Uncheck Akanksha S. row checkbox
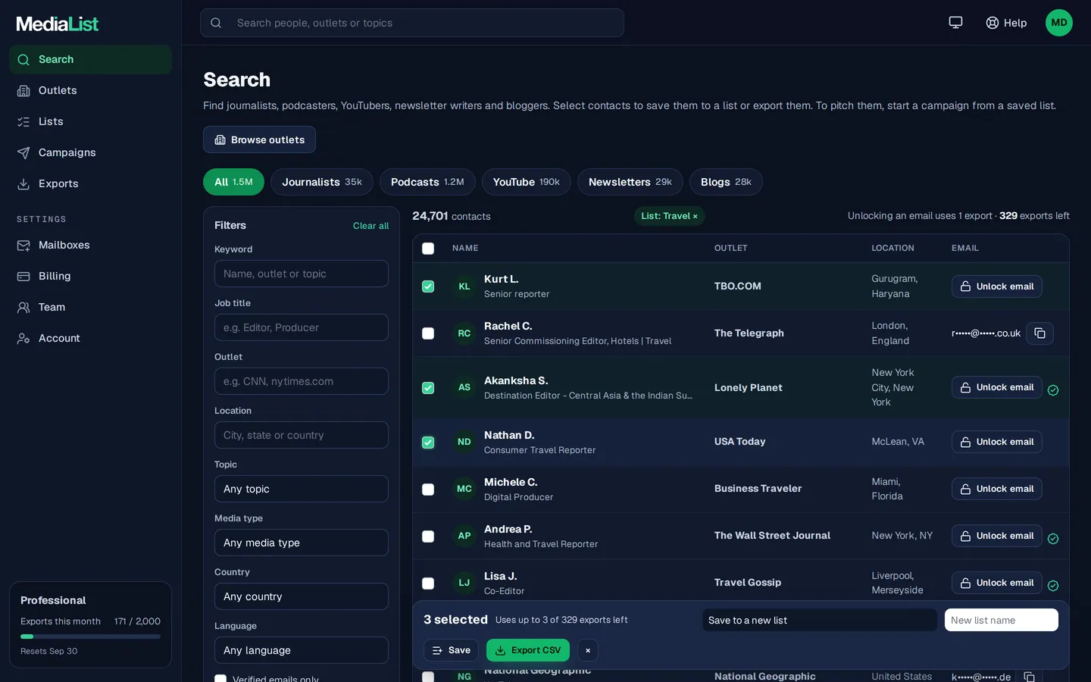The height and width of the screenshot is (682, 1091). point(428,388)
